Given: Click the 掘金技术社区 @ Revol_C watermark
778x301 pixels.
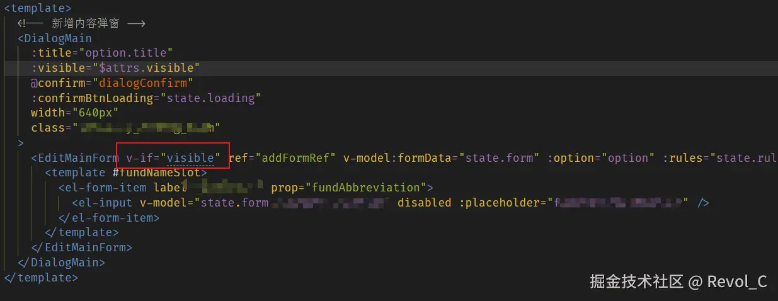Looking at the screenshot, I should pos(678,281).
